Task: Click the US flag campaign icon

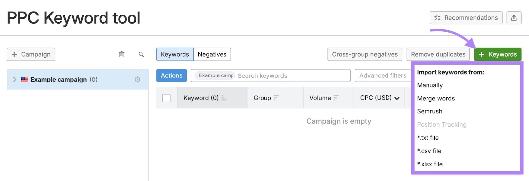Action: (x=25, y=79)
